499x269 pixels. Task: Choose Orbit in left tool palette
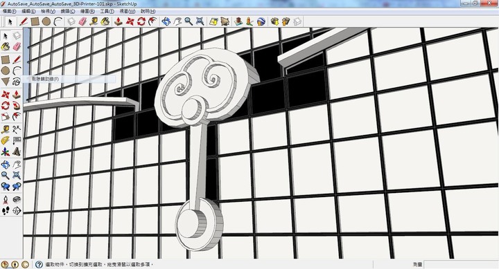tap(6, 165)
